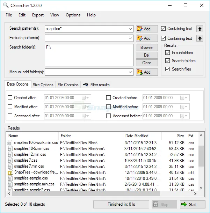Toggle Containing text for Search pattern

coord(163,29)
